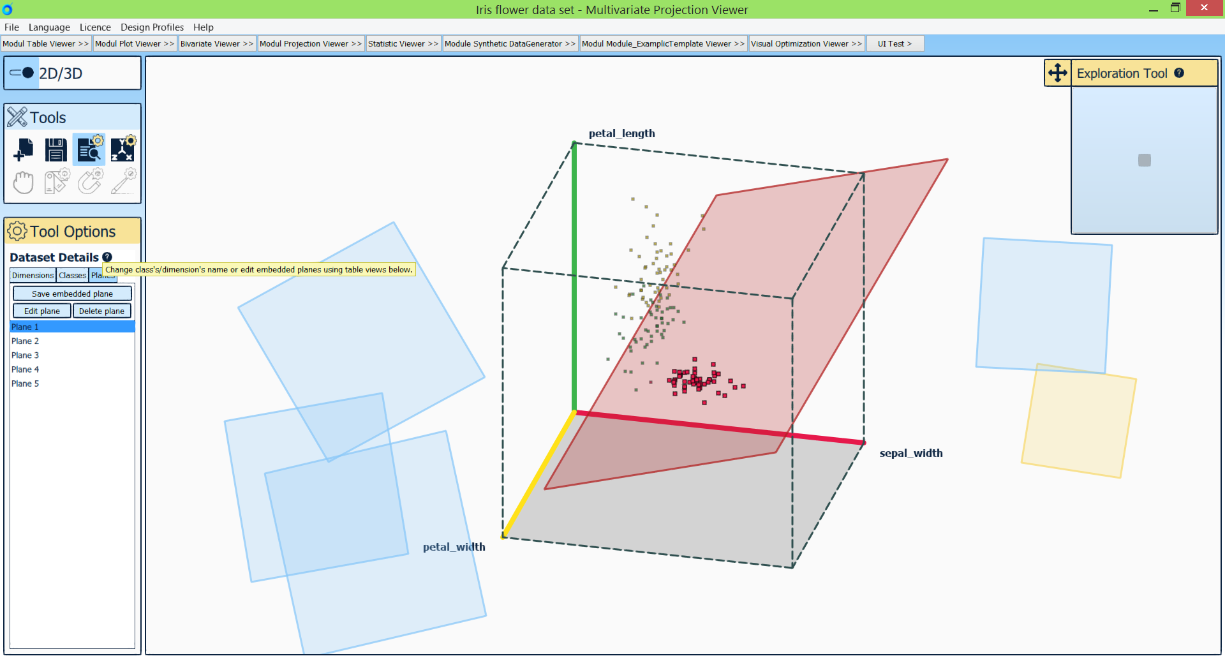
Task: Select the dataset details search tool icon
Action: (x=89, y=150)
